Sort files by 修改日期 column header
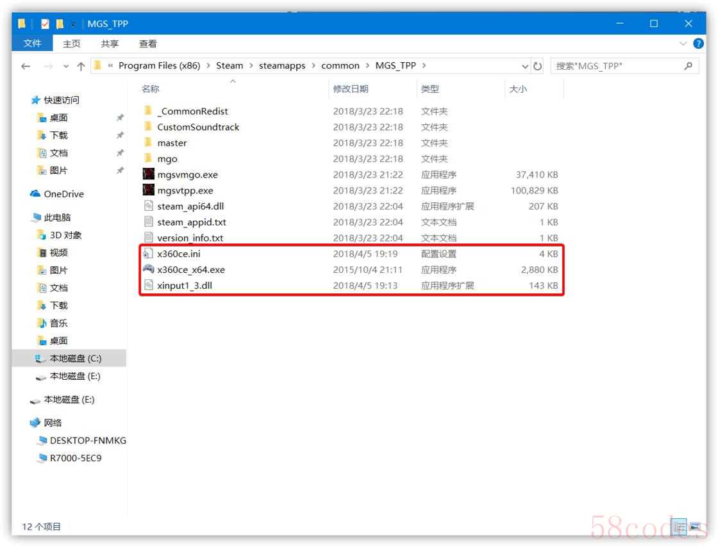The height and width of the screenshot is (547, 718). [x=351, y=89]
